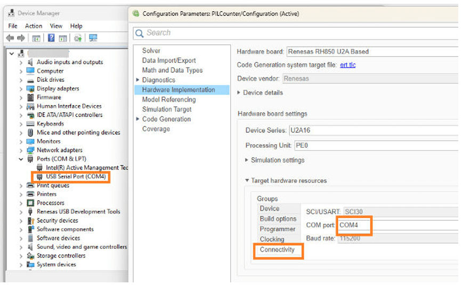Screen dimensions: 462x285
Task: Select Intel(R) Active Management Technology port entry
Action: [86, 167]
